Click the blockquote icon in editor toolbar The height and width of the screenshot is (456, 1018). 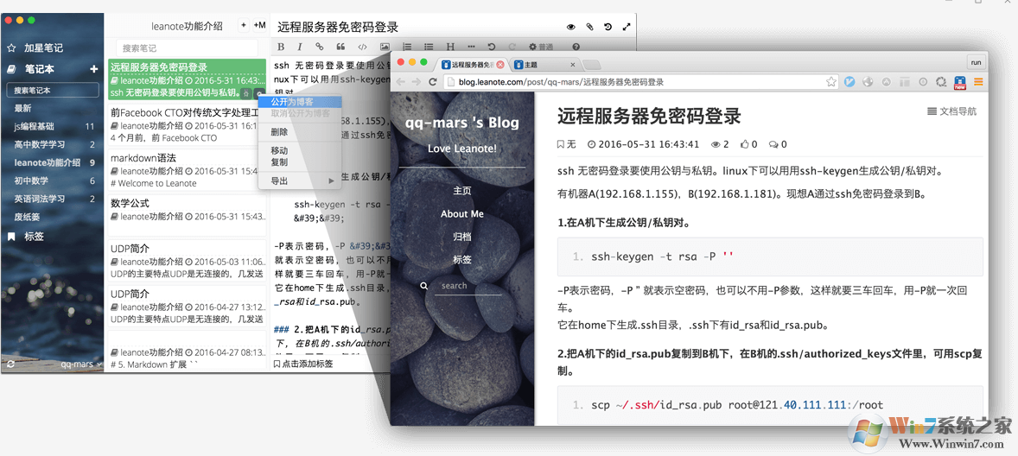pyautogui.click(x=340, y=47)
